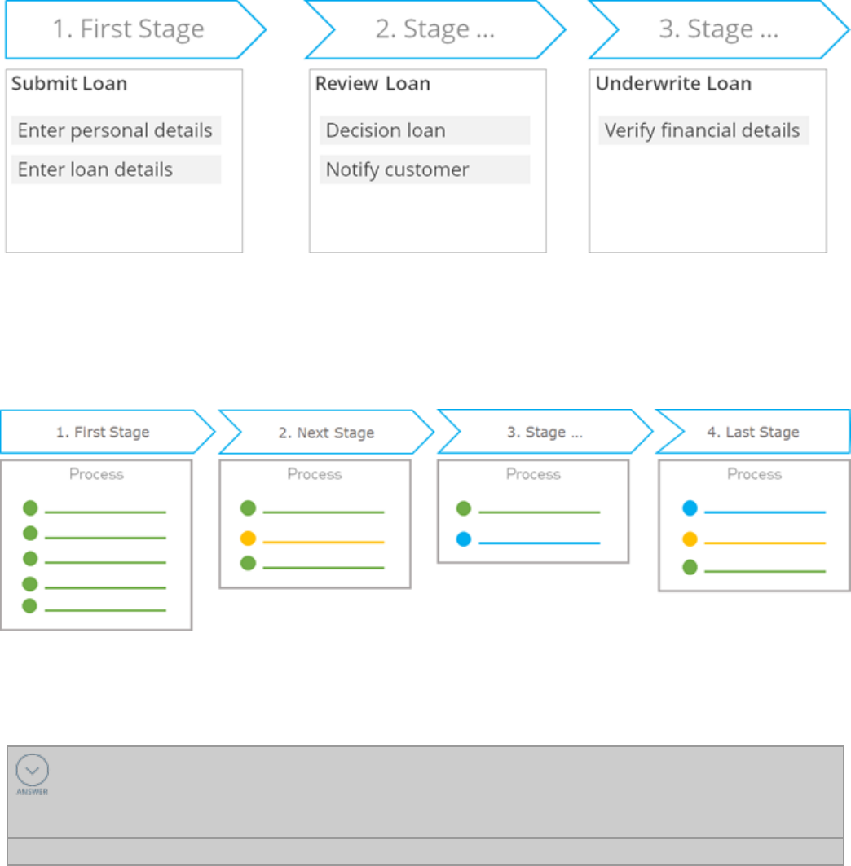Click bottom green dot in Last Stage process
Image resolution: width=851 pixels, height=866 pixels.
(690, 567)
